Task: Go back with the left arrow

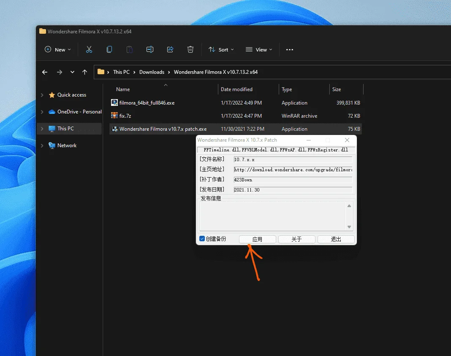Action: pyautogui.click(x=45, y=72)
